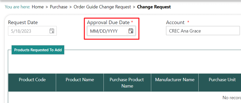Sort by Product Code column header
Image resolution: width=241 pixels, height=103 pixels.
point(32,80)
